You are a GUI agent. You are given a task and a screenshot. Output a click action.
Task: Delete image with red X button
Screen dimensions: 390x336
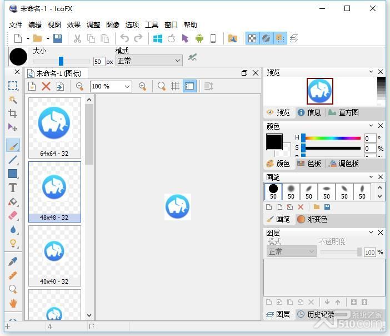click(x=46, y=86)
